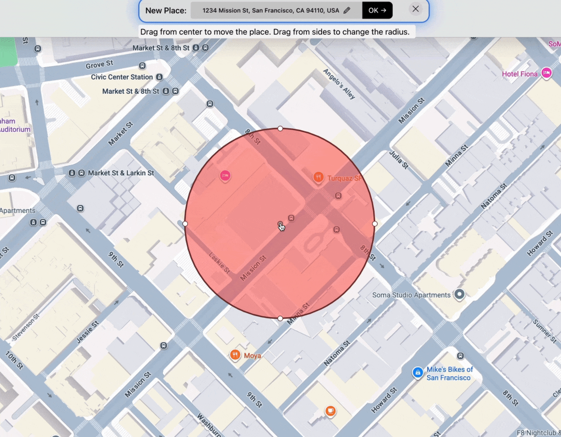Click the Angelo's Alley label
Image resolution: width=561 pixels, height=437 pixels.
pyautogui.click(x=339, y=84)
